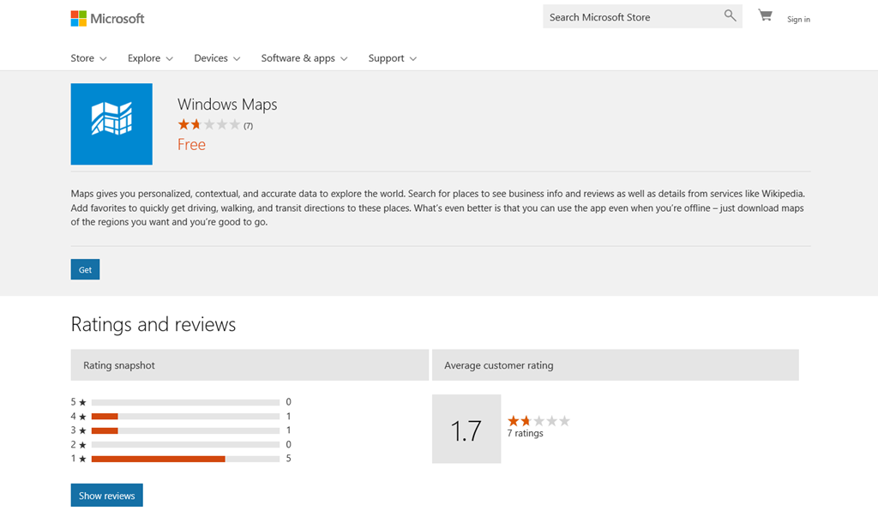Click the Show reviews button
The width and height of the screenshot is (878, 523).
[107, 495]
